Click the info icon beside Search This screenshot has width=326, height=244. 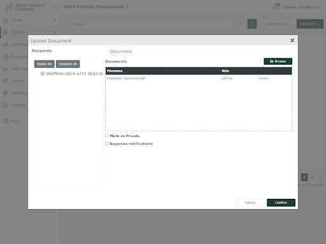[x=64, y=24]
